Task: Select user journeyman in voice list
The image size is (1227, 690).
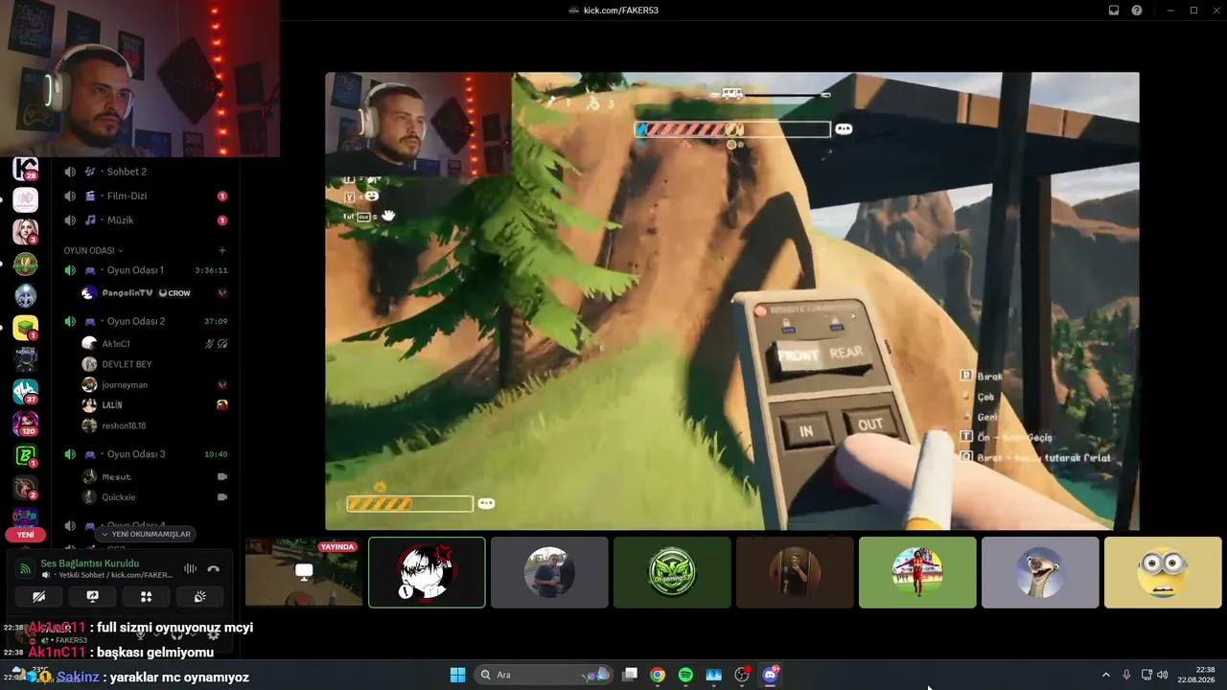Action: 154,384
